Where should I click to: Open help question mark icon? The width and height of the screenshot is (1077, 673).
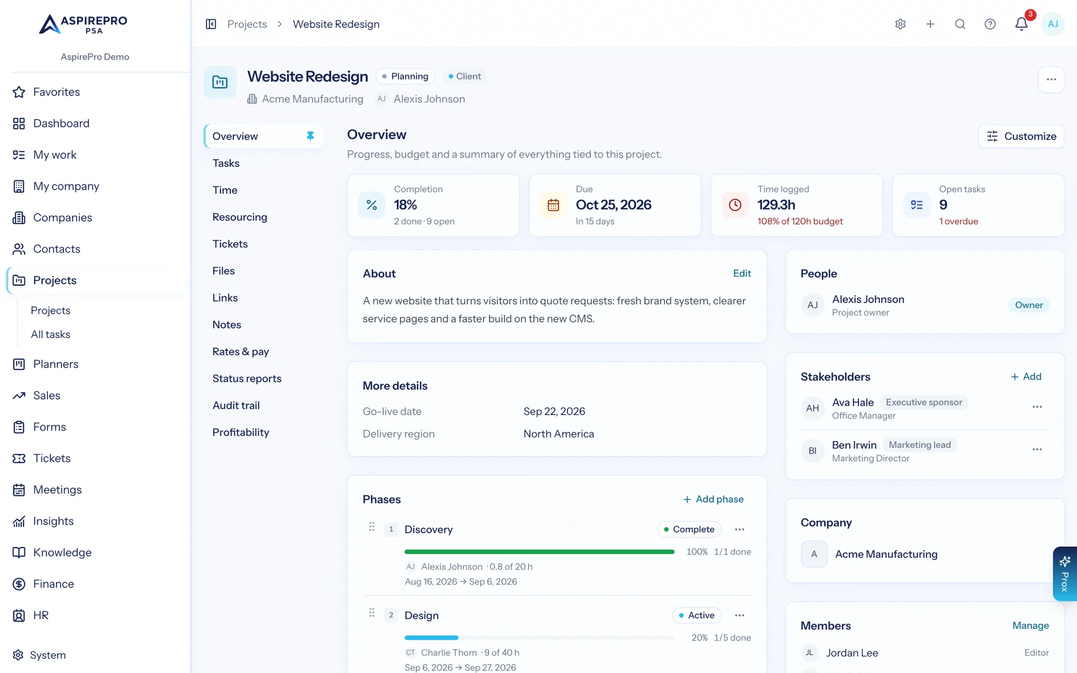pos(990,24)
